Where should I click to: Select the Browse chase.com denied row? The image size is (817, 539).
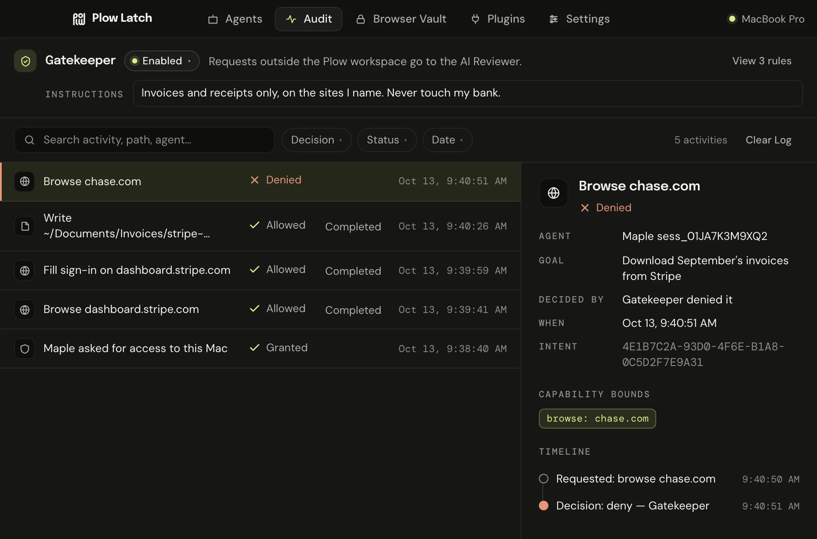coord(261,181)
